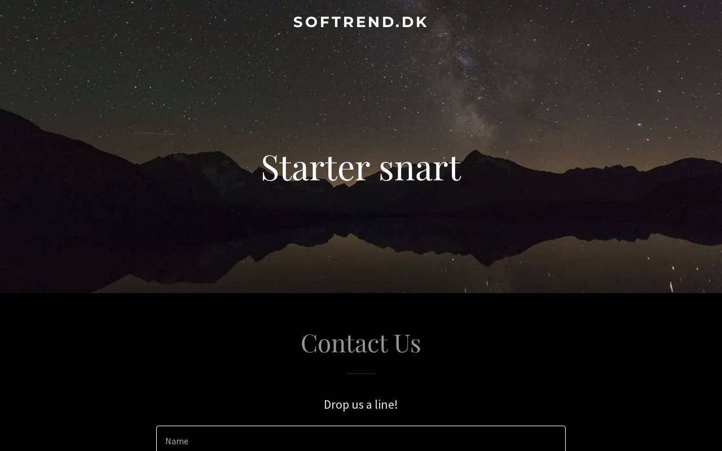Click the 'Starter snart' hero heading
This screenshot has height=451, width=722.
coord(361,167)
